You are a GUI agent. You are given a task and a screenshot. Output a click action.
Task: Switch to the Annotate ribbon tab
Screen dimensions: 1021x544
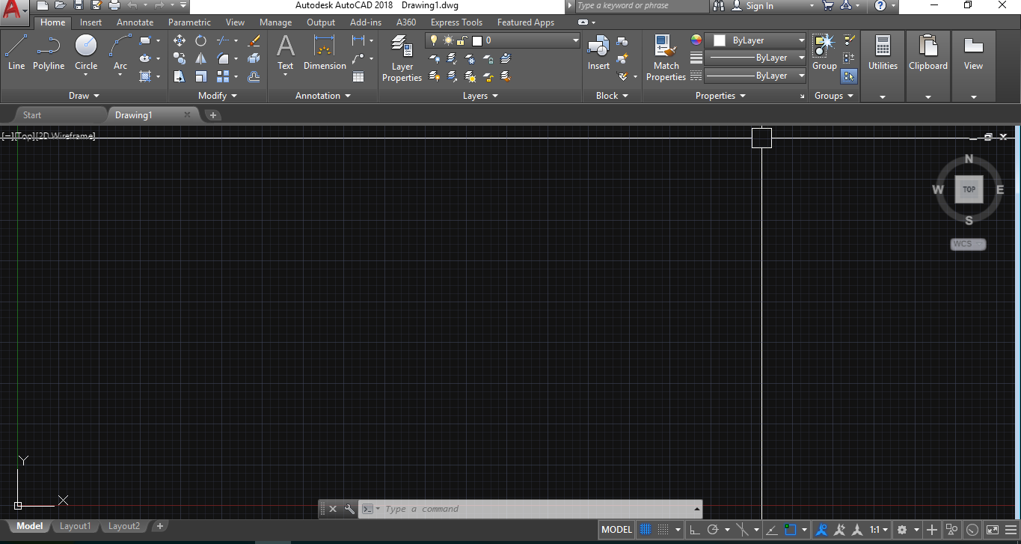pyautogui.click(x=135, y=22)
